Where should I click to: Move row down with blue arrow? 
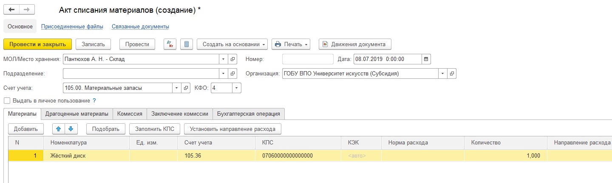click(x=71, y=129)
